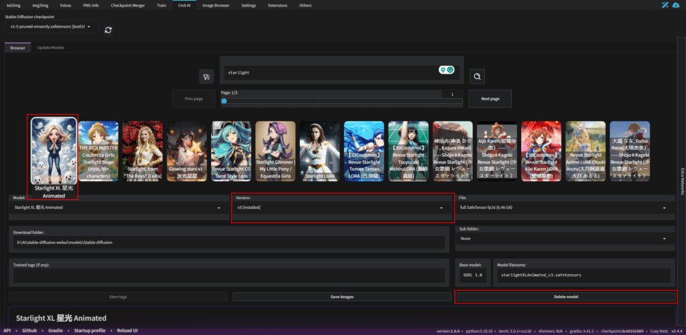
Task: Click the cloud download icon top right
Action: tap(677, 5)
